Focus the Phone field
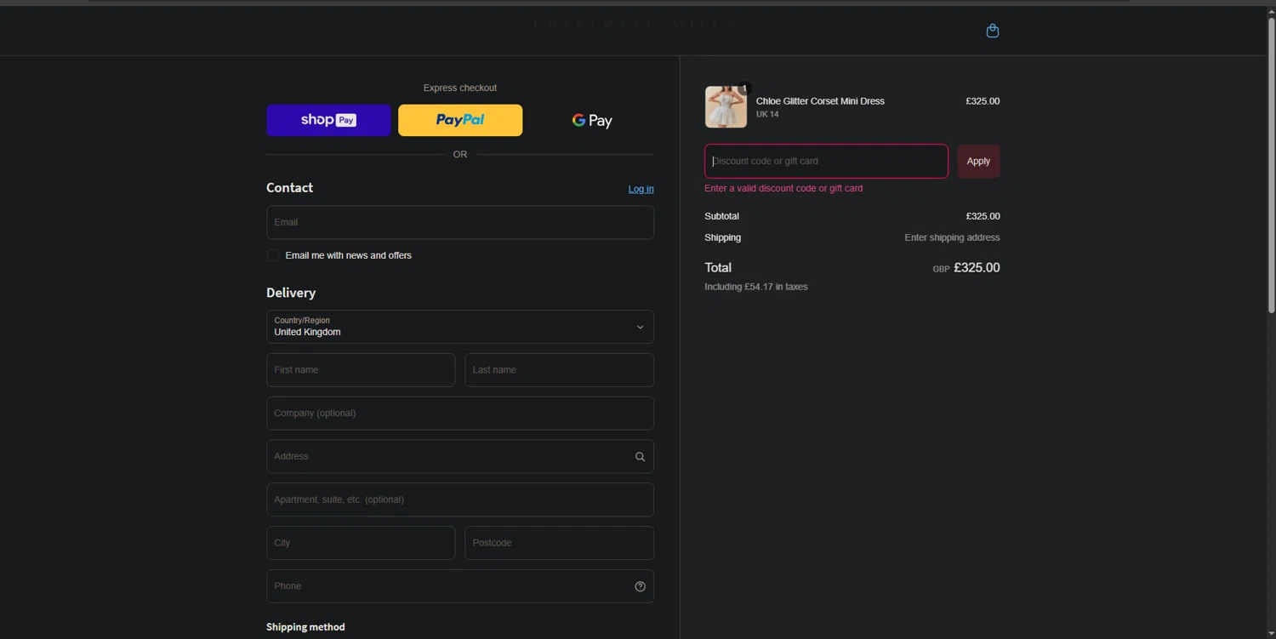Image resolution: width=1276 pixels, height=639 pixels. click(x=460, y=586)
